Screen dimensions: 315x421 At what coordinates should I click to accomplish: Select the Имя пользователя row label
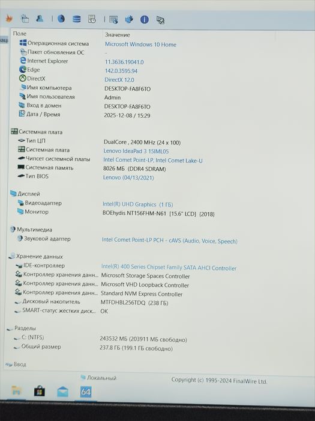(x=50, y=96)
